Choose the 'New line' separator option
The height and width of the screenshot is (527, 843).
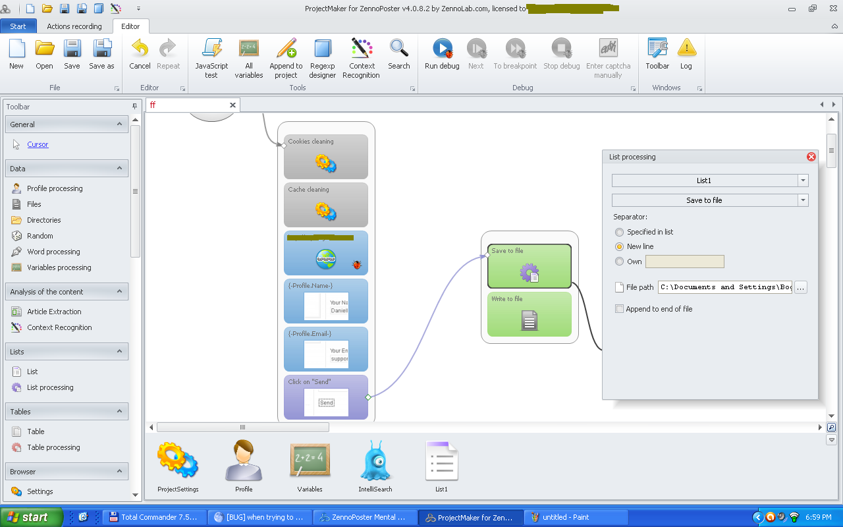619,246
